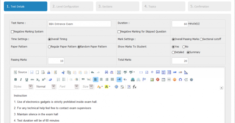The width and height of the screenshot is (235, 123).
Task: Increase indent of paragraph
Action: coord(76,79)
